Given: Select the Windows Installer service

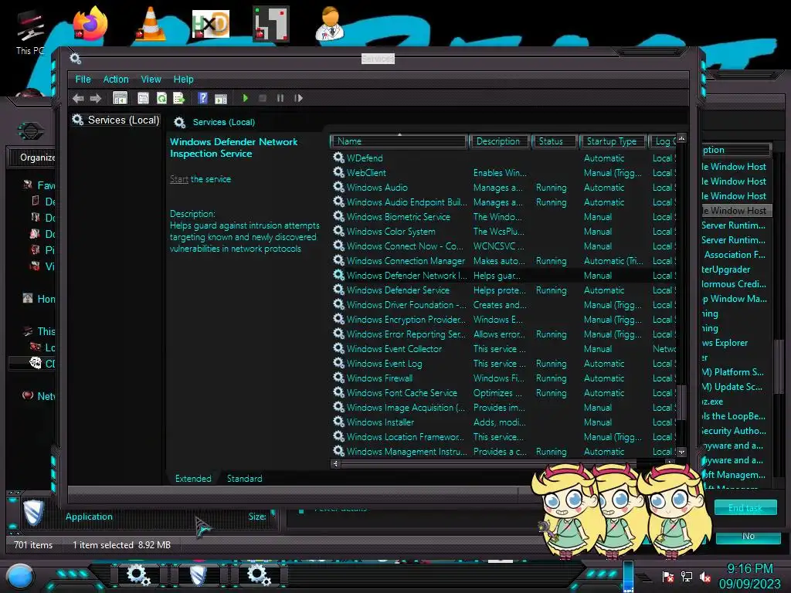Looking at the screenshot, I should 504,422.
